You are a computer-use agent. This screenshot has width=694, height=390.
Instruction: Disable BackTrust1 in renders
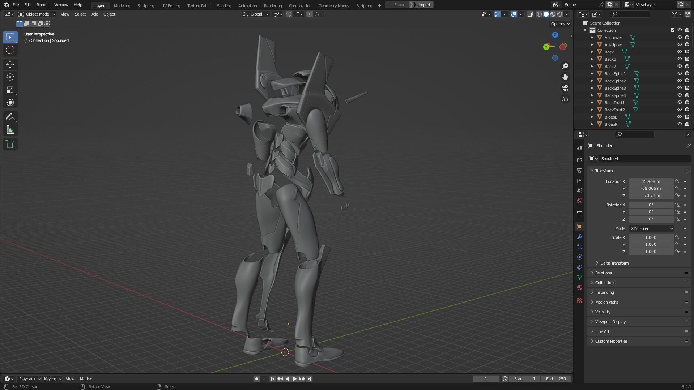click(687, 102)
